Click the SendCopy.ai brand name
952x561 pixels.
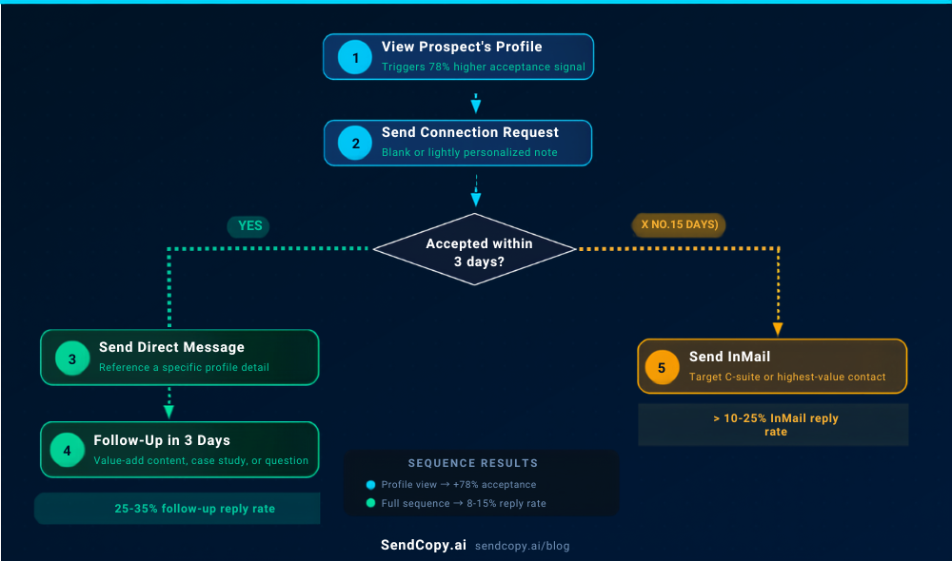pyautogui.click(x=424, y=545)
